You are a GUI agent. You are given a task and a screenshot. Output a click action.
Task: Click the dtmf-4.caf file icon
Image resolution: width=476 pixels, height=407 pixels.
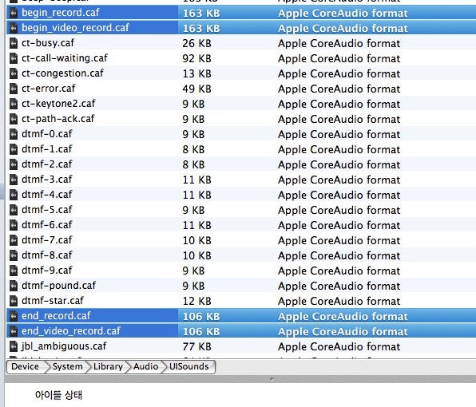click(14, 195)
